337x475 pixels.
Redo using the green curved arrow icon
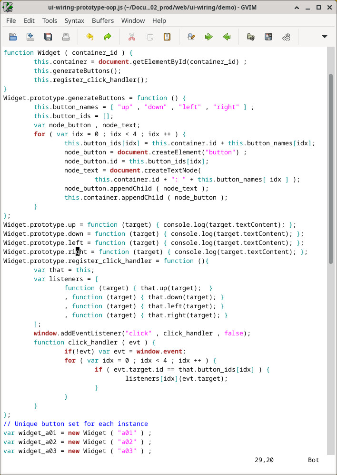(108, 37)
